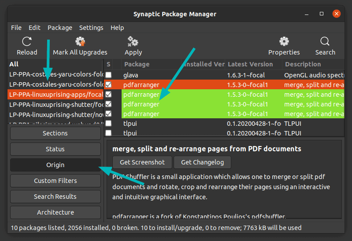Click the Mark All Upgrades icon

coord(80,42)
